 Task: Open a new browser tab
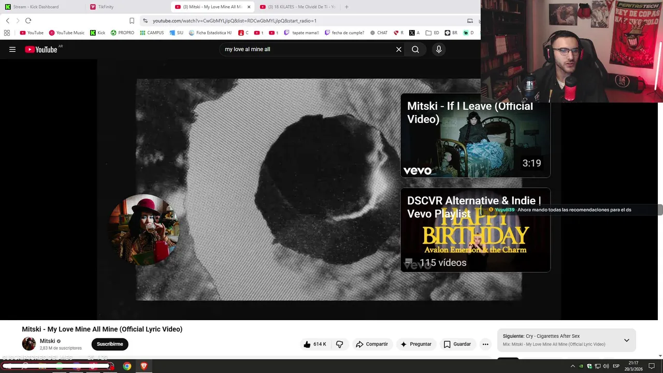coord(347,7)
